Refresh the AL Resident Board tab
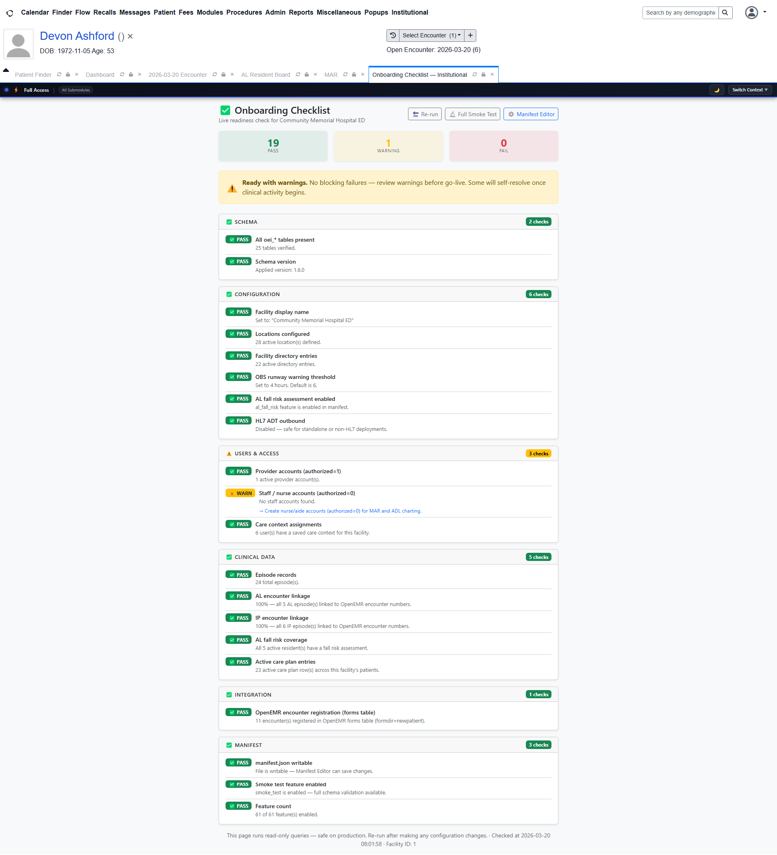Image resolution: width=777 pixels, height=855 pixels. pos(298,75)
